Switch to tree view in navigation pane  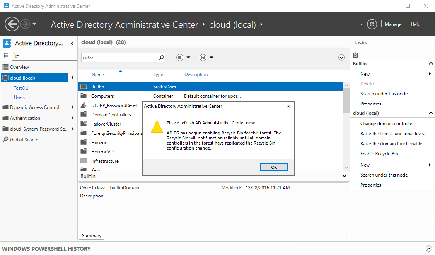point(17,55)
